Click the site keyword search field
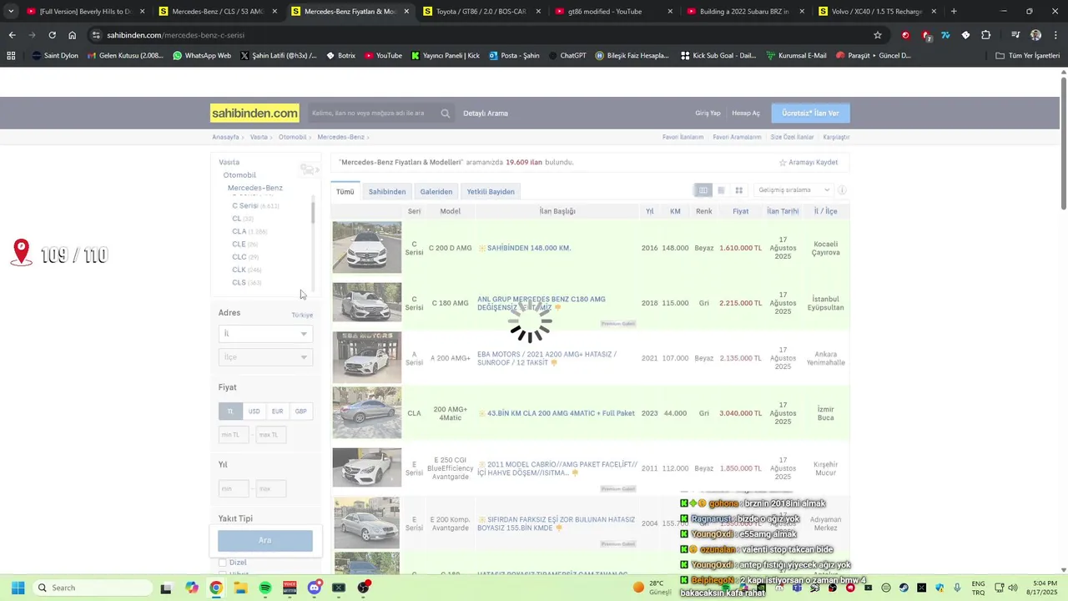 pyautogui.click(x=372, y=114)
